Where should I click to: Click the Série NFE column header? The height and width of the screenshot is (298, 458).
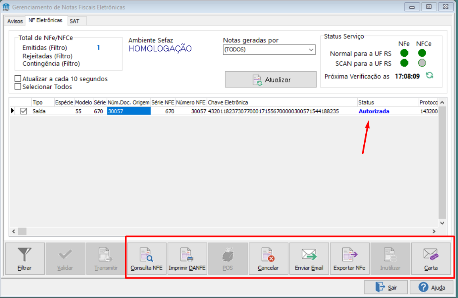pos(163,103)
